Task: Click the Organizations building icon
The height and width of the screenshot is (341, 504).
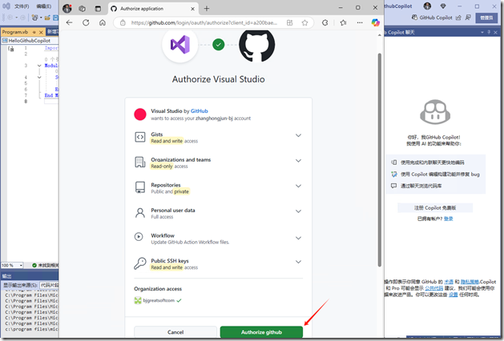Action: pyautogui.click(x=140, y=162)
